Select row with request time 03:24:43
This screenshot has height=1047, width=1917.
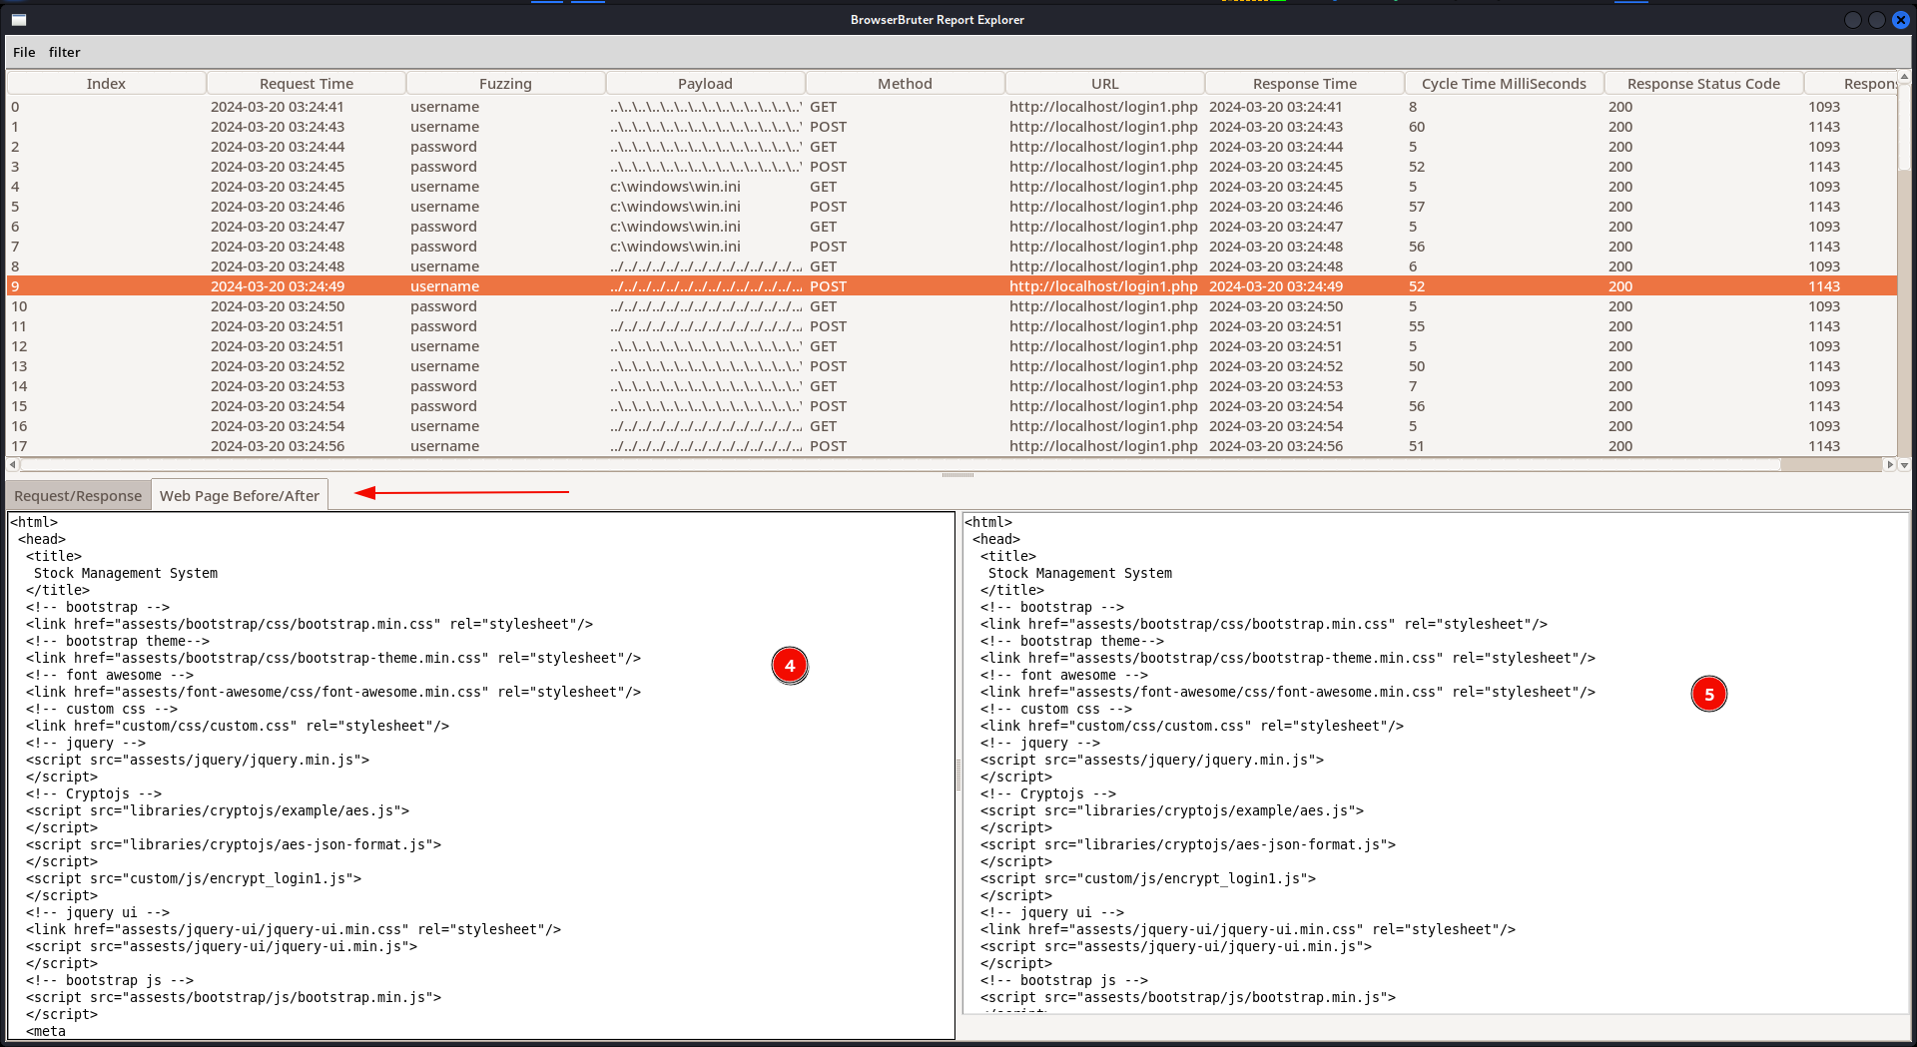pos(952,127)
